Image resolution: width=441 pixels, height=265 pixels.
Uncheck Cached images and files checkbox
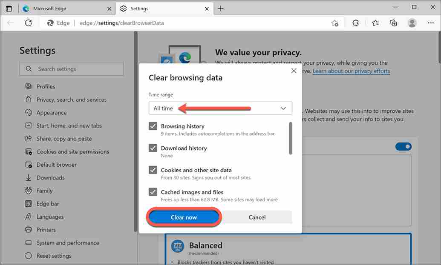coord(153,192)
